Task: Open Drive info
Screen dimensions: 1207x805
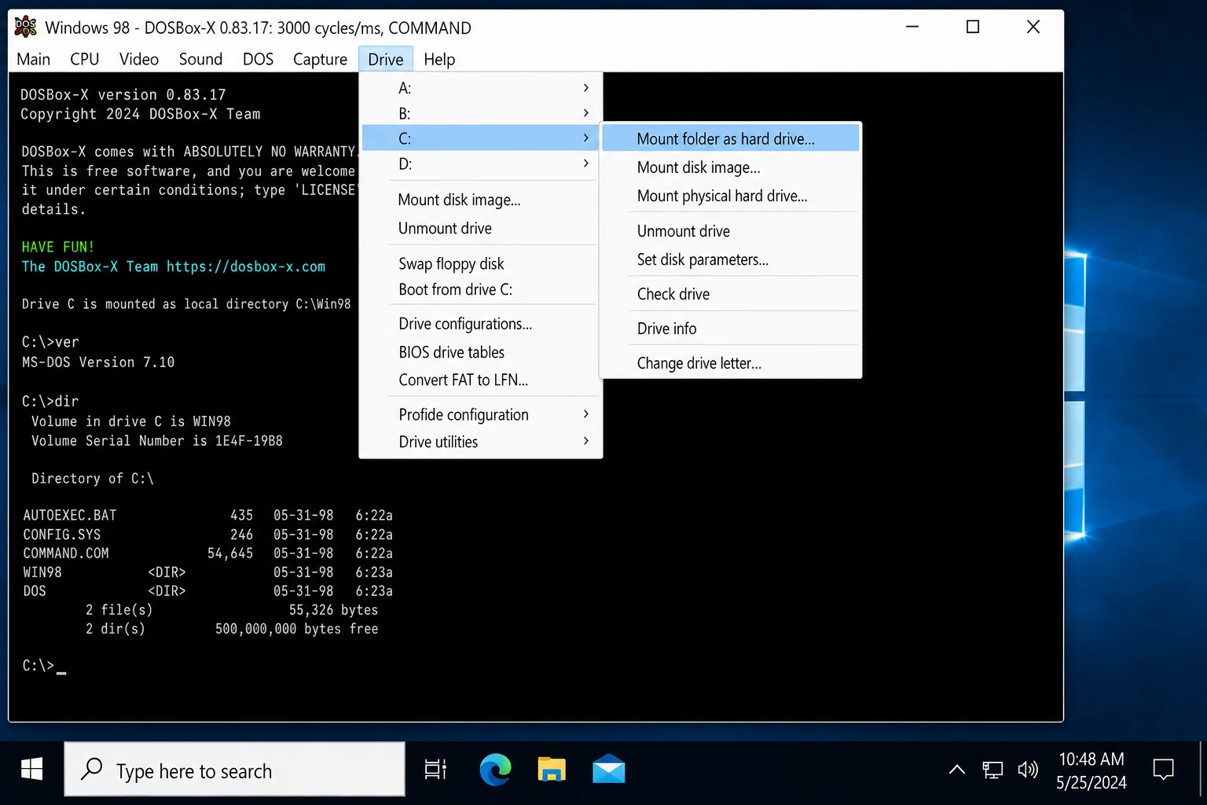Action: click(x=731, y=329)
